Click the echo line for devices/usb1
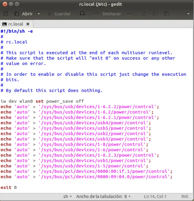 (x=76, y=160)
